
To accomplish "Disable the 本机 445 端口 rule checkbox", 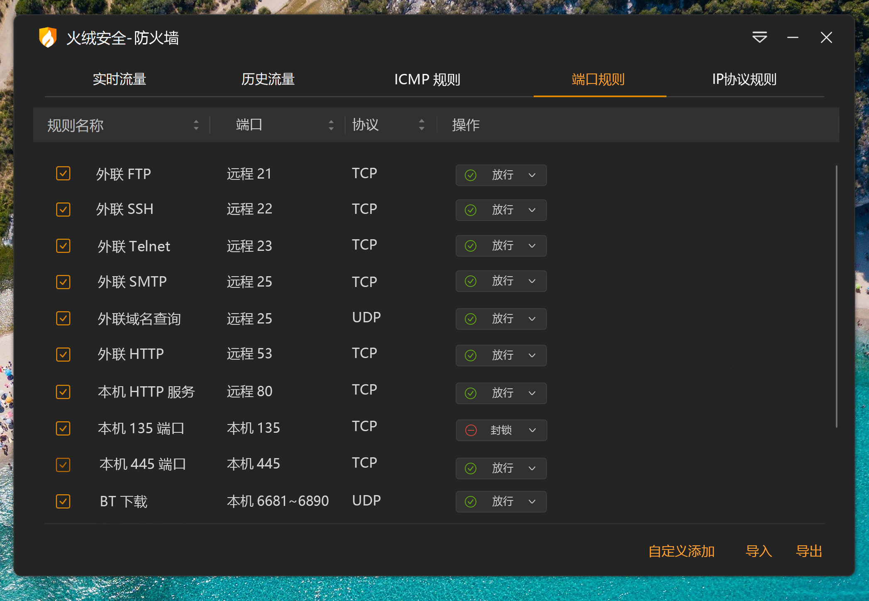I will pyautogui.click(x=63, y=464).
